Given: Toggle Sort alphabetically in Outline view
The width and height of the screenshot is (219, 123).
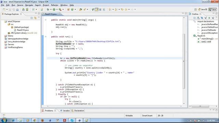Looking at the screenshot, I should pos(198,18).
